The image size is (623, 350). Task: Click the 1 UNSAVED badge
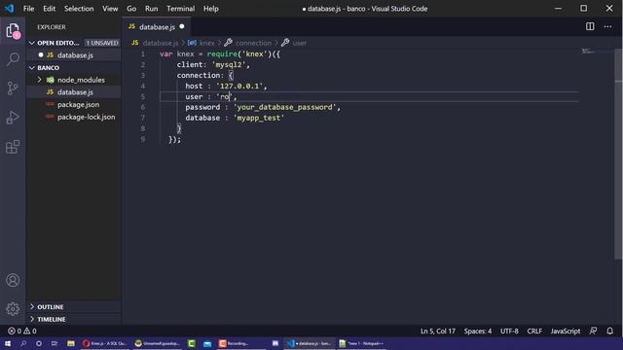[x=102, y=43]
